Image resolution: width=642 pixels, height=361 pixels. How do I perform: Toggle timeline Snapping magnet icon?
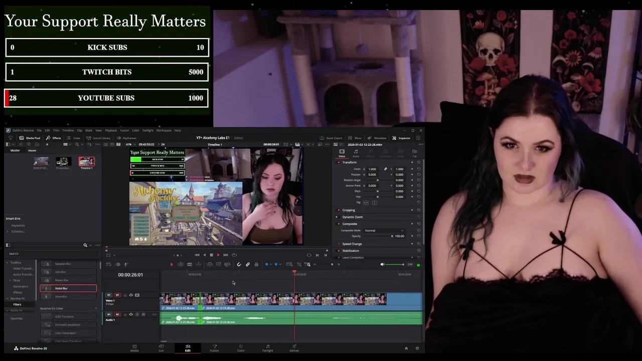[239, 264]
